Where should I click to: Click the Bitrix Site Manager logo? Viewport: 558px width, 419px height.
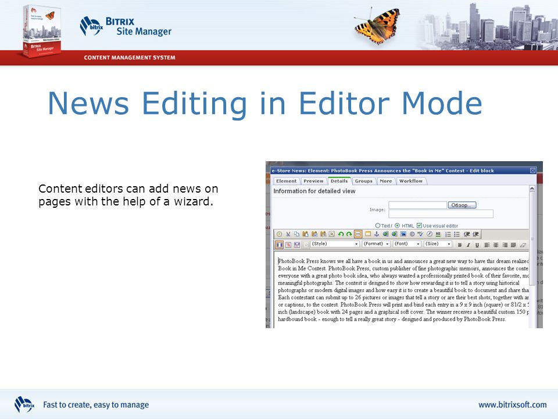tap(126, 26)
